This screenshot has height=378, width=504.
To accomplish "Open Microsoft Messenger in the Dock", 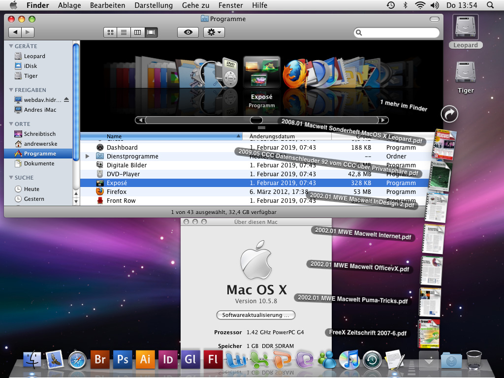I will click(327, 359).
